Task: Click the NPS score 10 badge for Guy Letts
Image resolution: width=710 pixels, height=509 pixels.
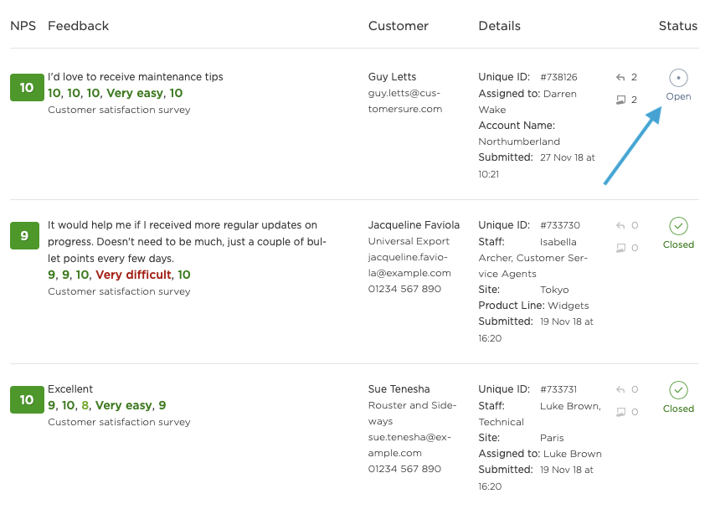Action: click(27, 88)
